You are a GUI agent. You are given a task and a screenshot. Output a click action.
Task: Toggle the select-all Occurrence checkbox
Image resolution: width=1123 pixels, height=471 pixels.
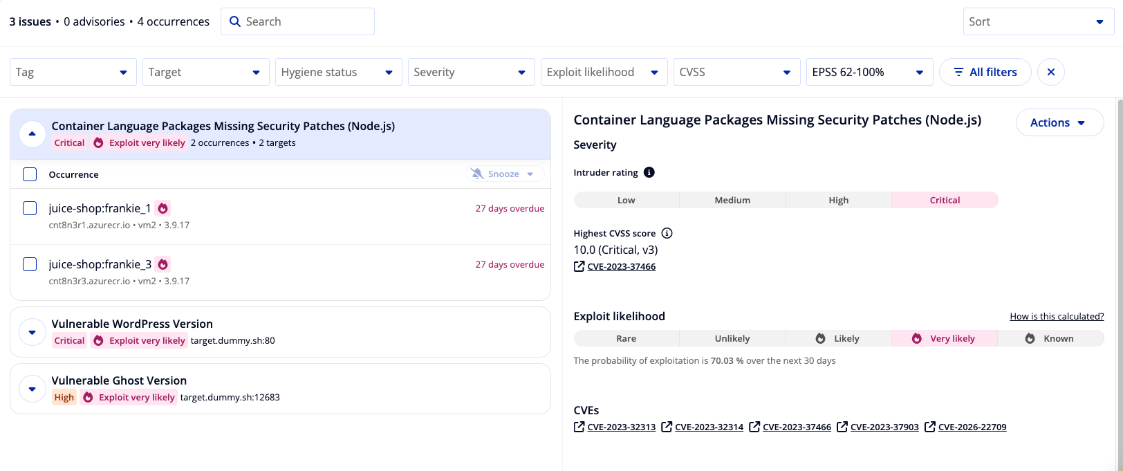click(30, 174)
